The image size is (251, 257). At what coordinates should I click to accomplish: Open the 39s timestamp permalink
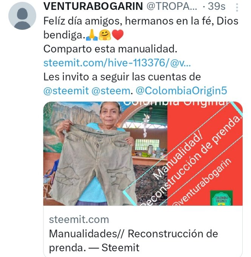[216, 6]
